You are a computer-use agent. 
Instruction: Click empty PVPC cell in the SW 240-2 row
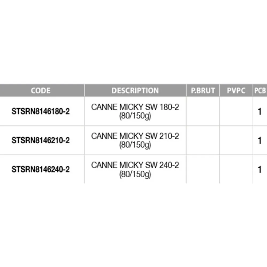pos(236,170)
